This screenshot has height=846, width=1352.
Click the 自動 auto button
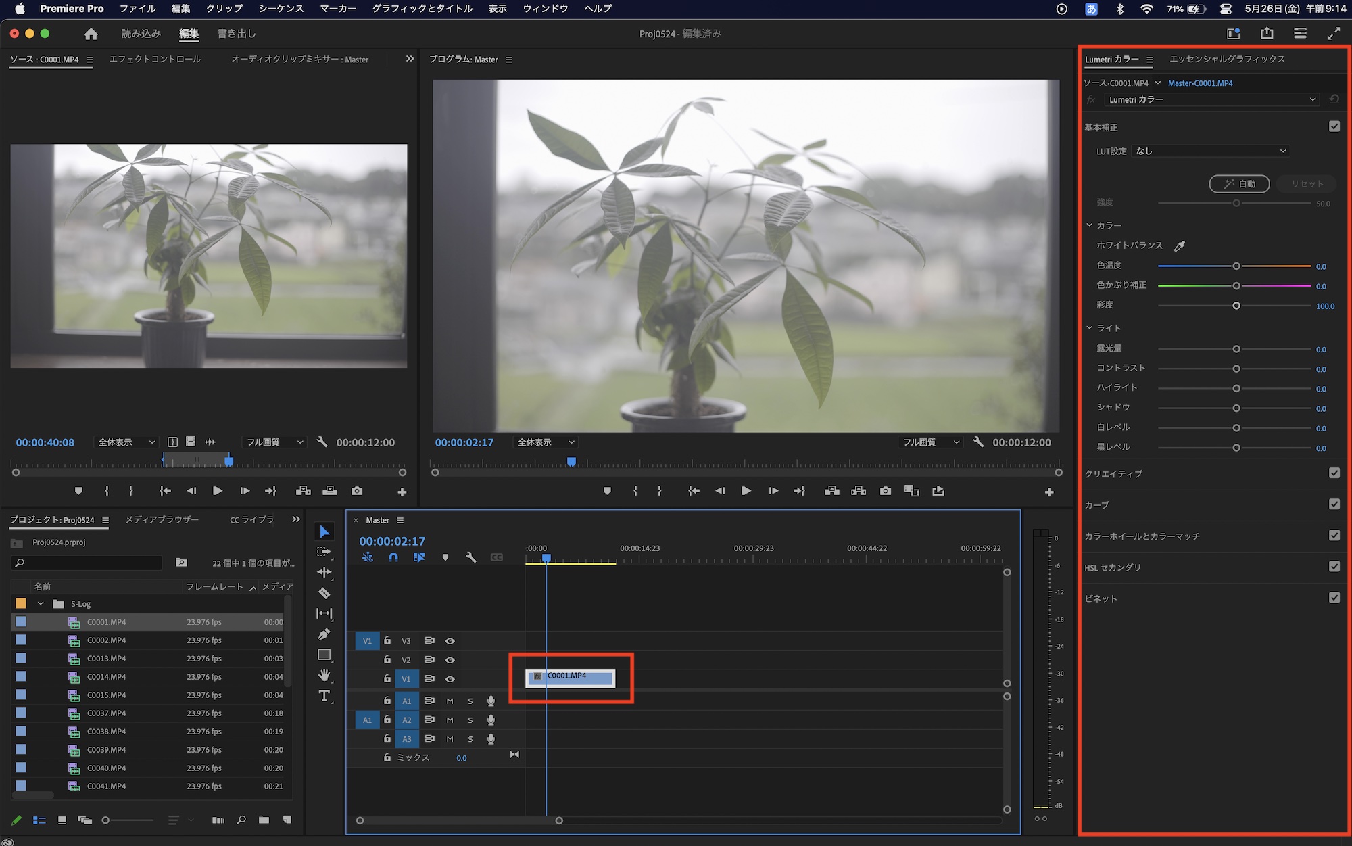click(1239, 184)
